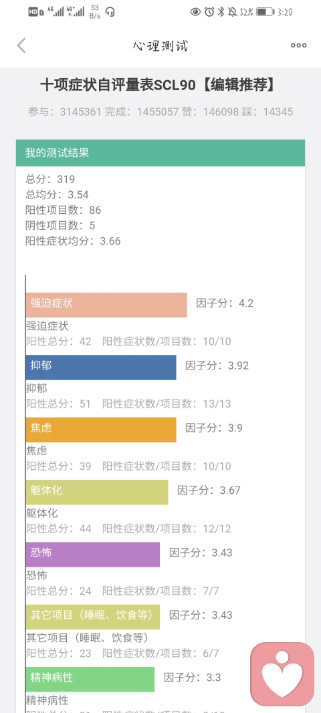The image size is (321, 713).
Task: Tap the back arrow icon
Action: [x=21, y=45]
